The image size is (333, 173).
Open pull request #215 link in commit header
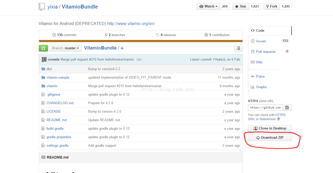pos(92,59)
